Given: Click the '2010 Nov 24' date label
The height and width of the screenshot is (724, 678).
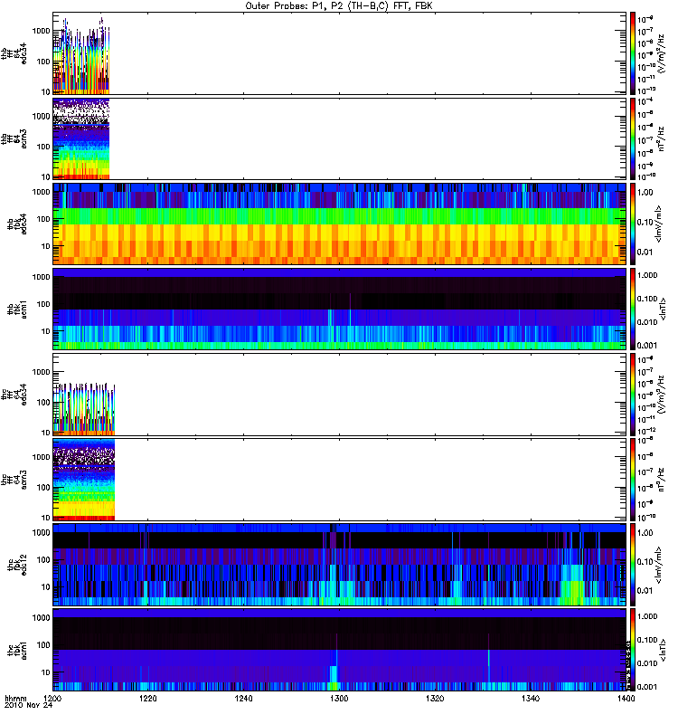Looking at the screenshot, I should tap(29, 705).
